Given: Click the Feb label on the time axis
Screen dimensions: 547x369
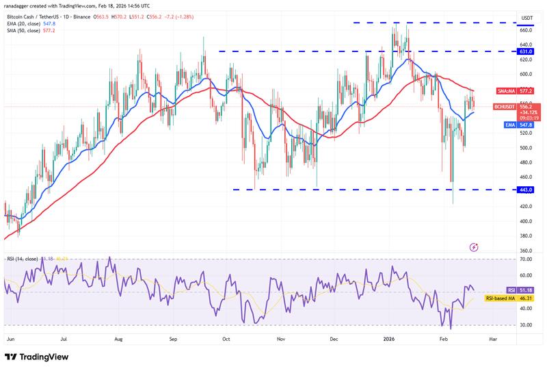Looking at the screenshot, I should [x=443, y=338].
